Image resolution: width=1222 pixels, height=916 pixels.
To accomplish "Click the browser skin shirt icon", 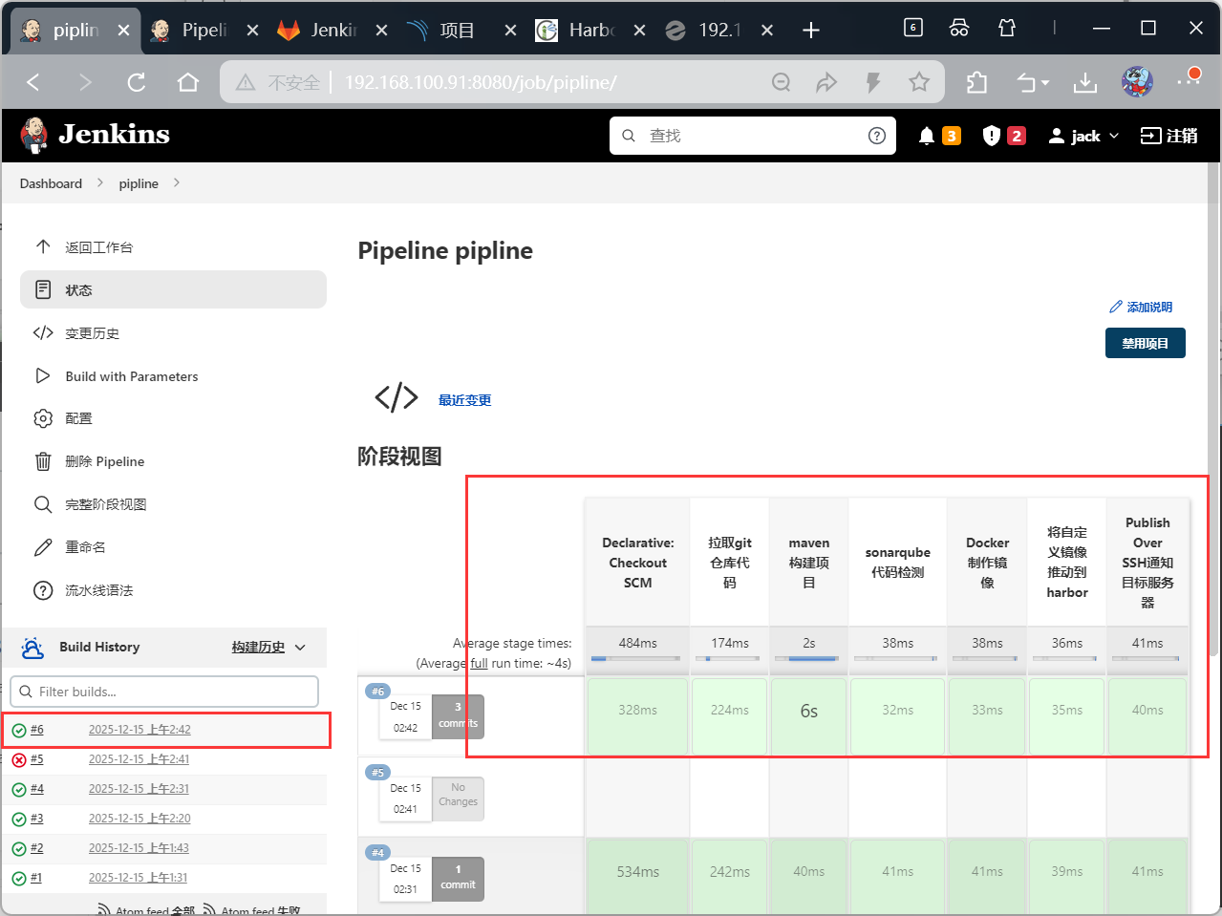I will [x=1006, y=28].
